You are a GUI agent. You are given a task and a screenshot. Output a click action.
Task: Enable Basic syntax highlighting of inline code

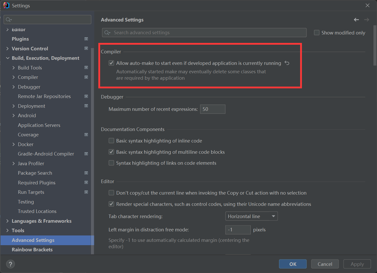point(111,141)
